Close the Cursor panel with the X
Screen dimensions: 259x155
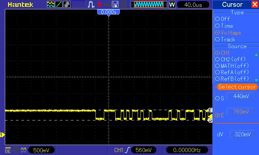[x=255, y=4]
